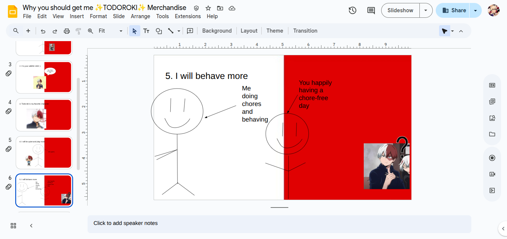Start the Slideshow
Image resolution: width=507 pixels, height=239 pixels.
point(400,10)
